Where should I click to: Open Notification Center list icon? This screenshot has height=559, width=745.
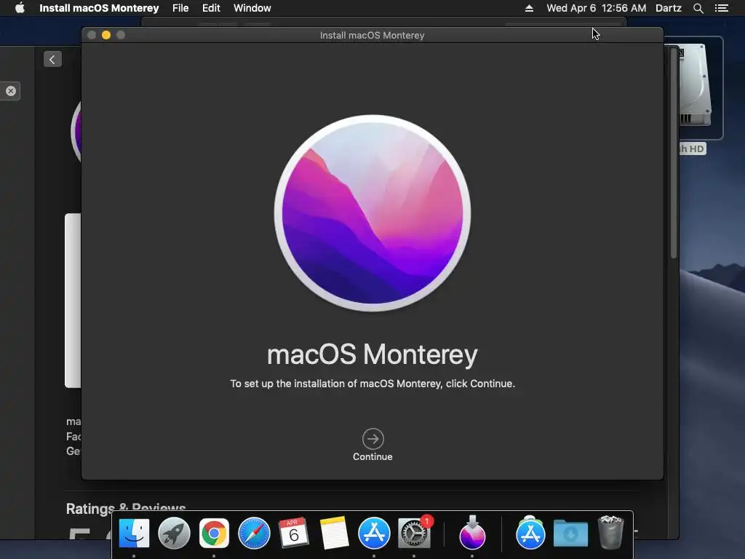click(x=722, y=8)
